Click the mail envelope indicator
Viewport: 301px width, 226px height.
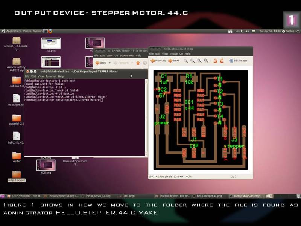(x=254, y=31)
